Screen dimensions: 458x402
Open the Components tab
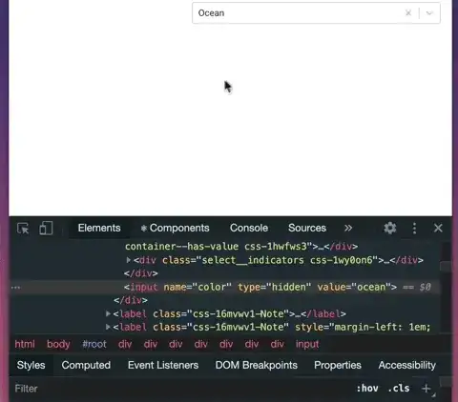coord(175,228)
